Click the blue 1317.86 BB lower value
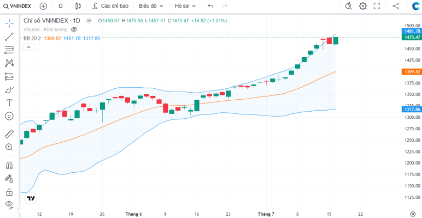422x218 pixels. click(x=91, y=38)
